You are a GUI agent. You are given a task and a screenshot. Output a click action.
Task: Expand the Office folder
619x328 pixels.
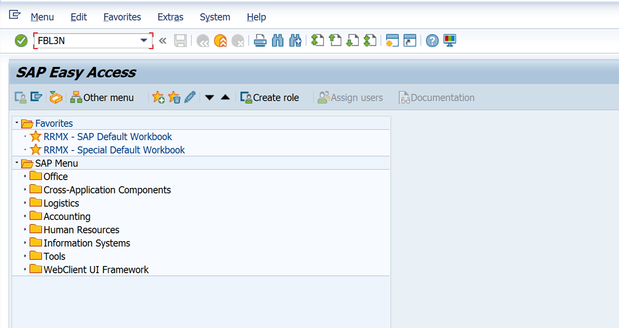26,176
